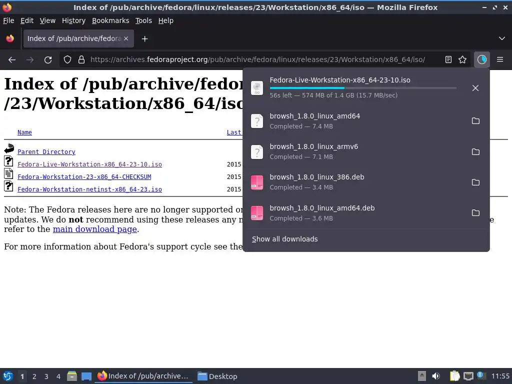Click the unknown-file icon beside Fedora-Live-Workstation ISO link

(x=9, y=161)
